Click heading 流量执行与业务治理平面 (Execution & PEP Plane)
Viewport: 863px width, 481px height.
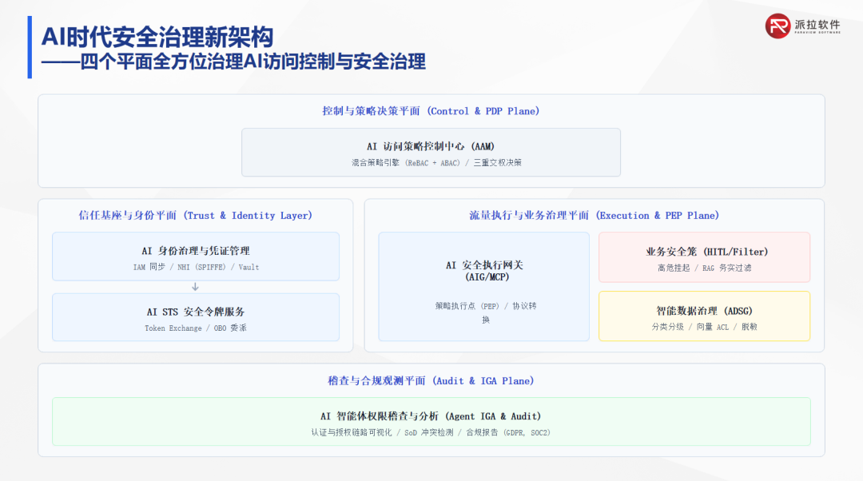coord(594,216)
